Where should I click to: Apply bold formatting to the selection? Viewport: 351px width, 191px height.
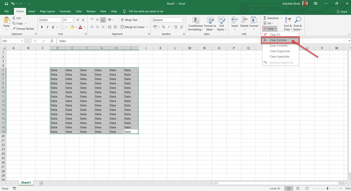[42, 27]
